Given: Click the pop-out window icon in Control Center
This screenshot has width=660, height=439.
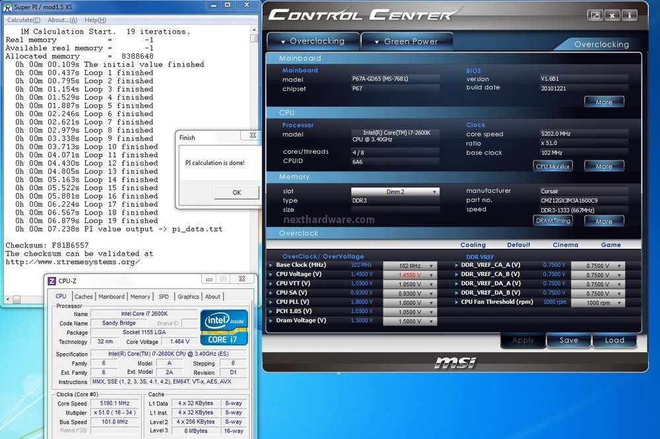Looking at the screenshot, I should pos(595,15).
